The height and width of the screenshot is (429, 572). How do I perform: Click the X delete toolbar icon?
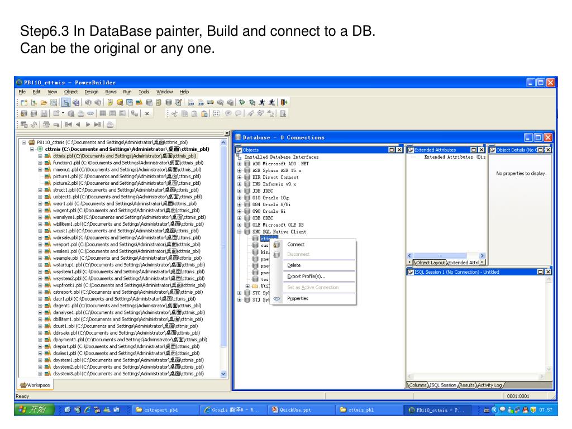147,113
